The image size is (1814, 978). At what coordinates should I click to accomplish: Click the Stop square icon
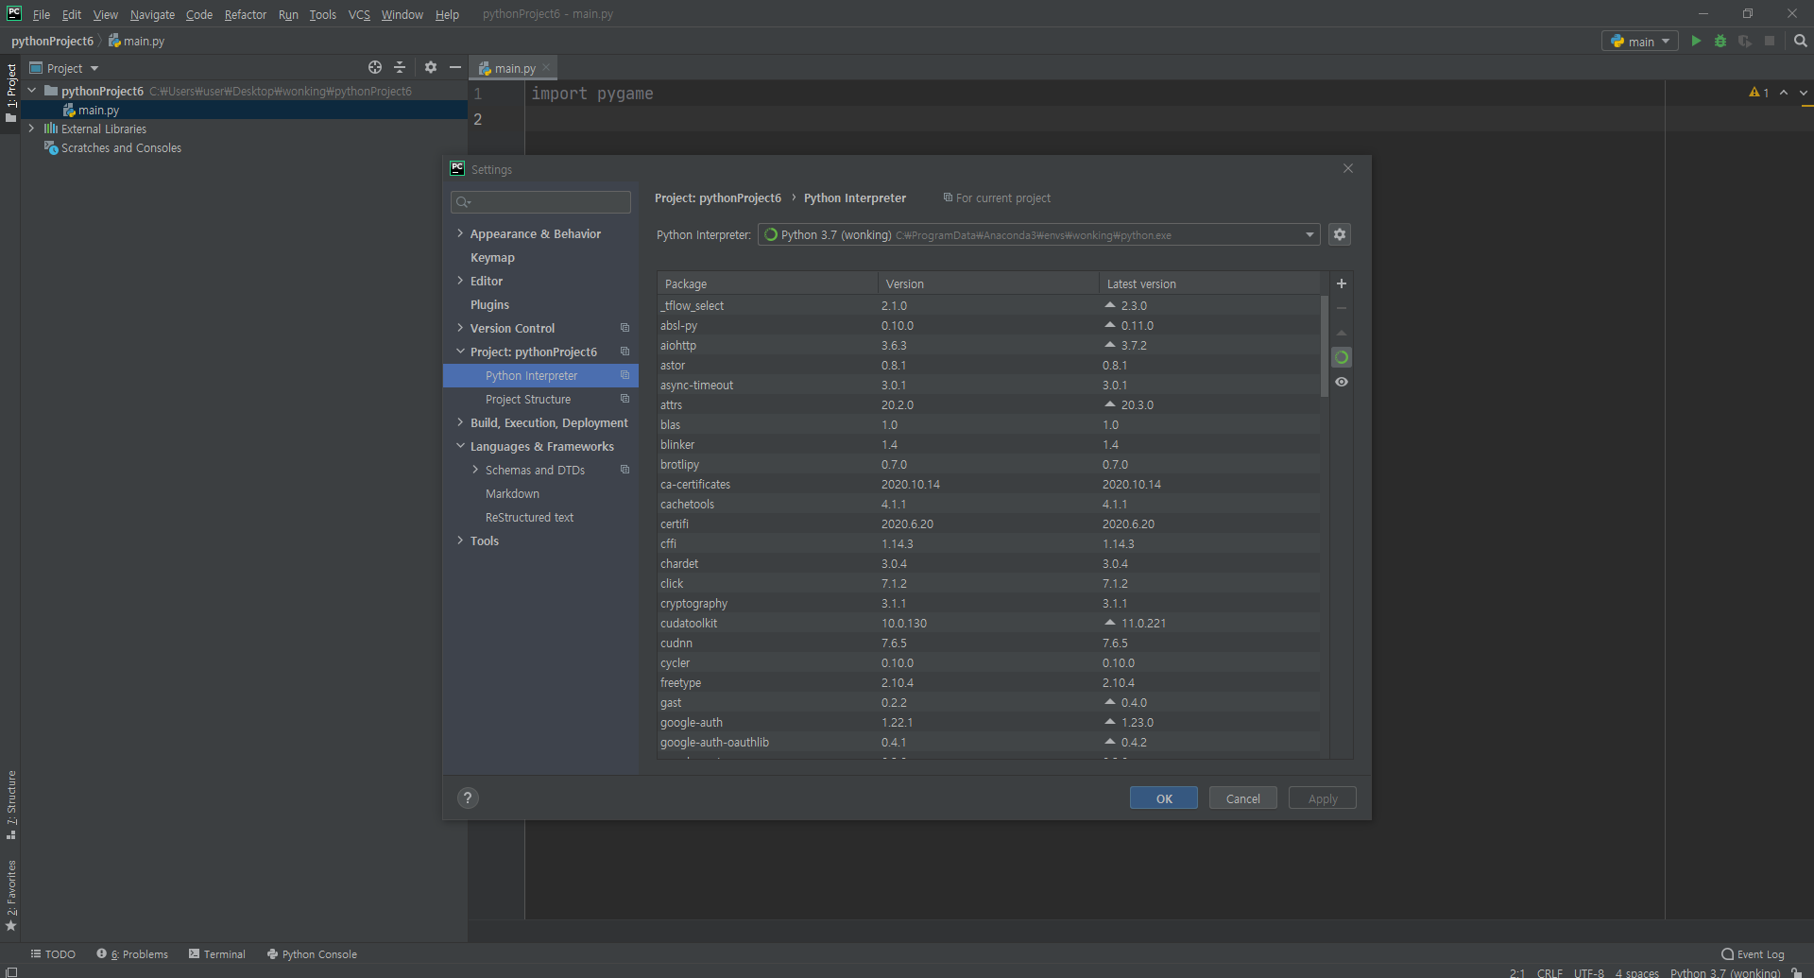(x=1770, y=41)
